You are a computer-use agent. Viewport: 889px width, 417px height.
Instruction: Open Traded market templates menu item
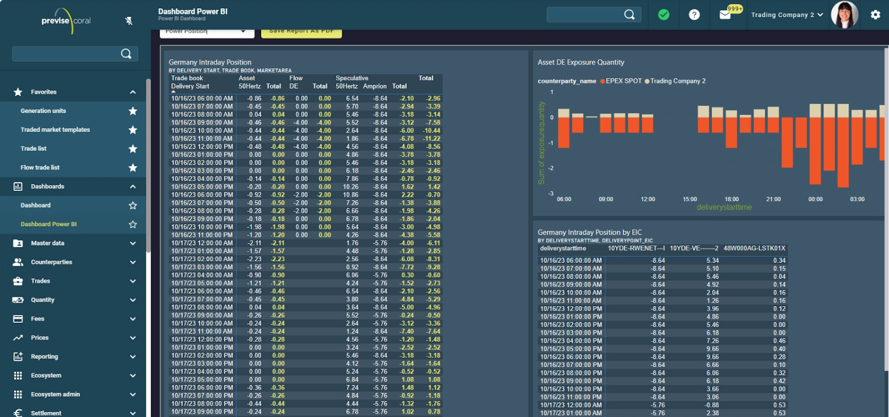[x=55, y=130]
